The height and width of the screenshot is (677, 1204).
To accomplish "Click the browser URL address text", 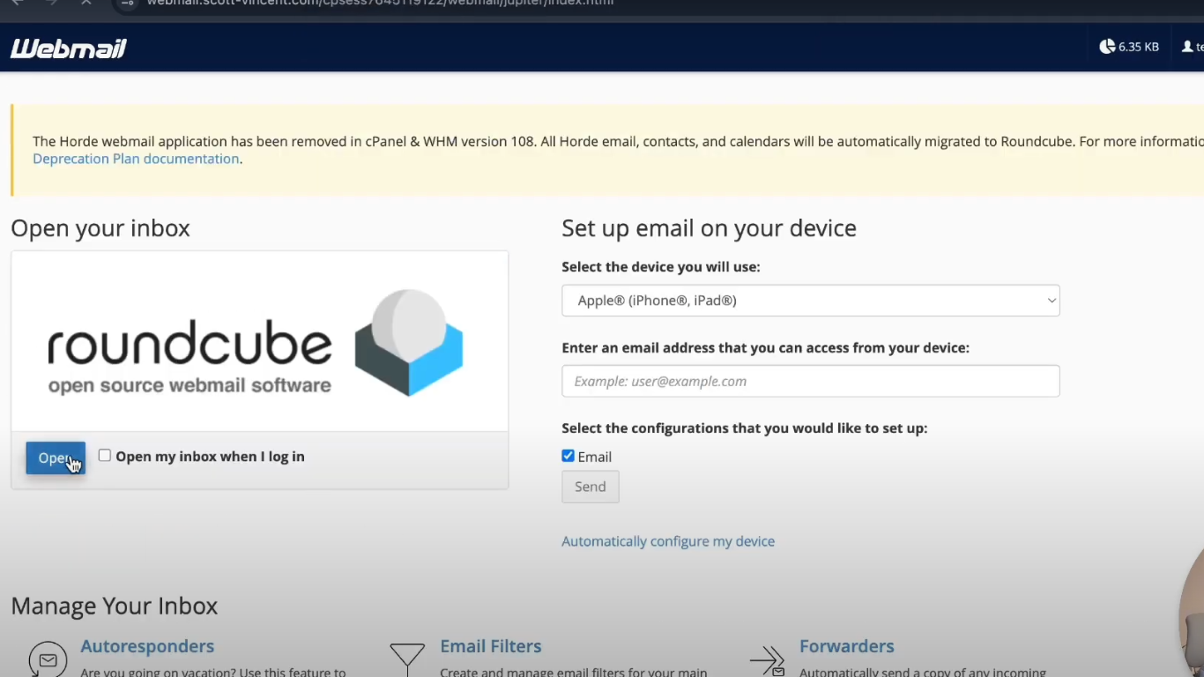I will click(x=380, y=3).
